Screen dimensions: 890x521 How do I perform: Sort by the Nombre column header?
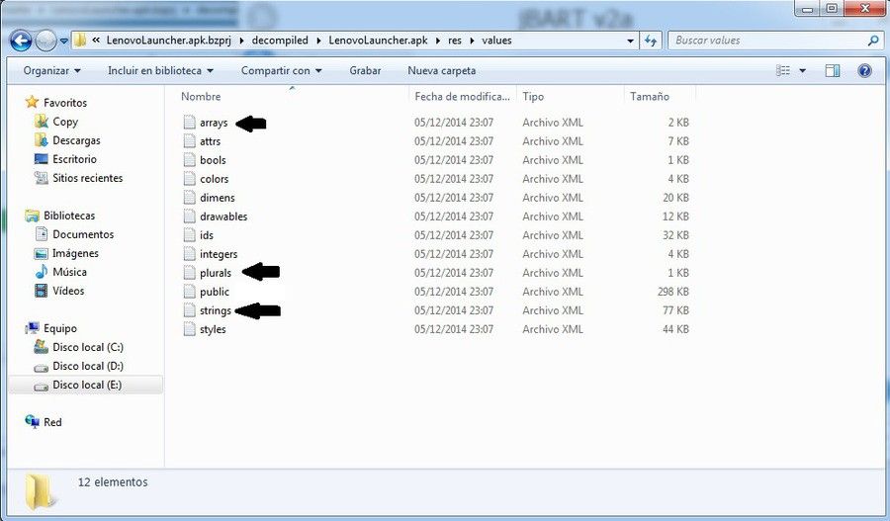click(201, 97)
